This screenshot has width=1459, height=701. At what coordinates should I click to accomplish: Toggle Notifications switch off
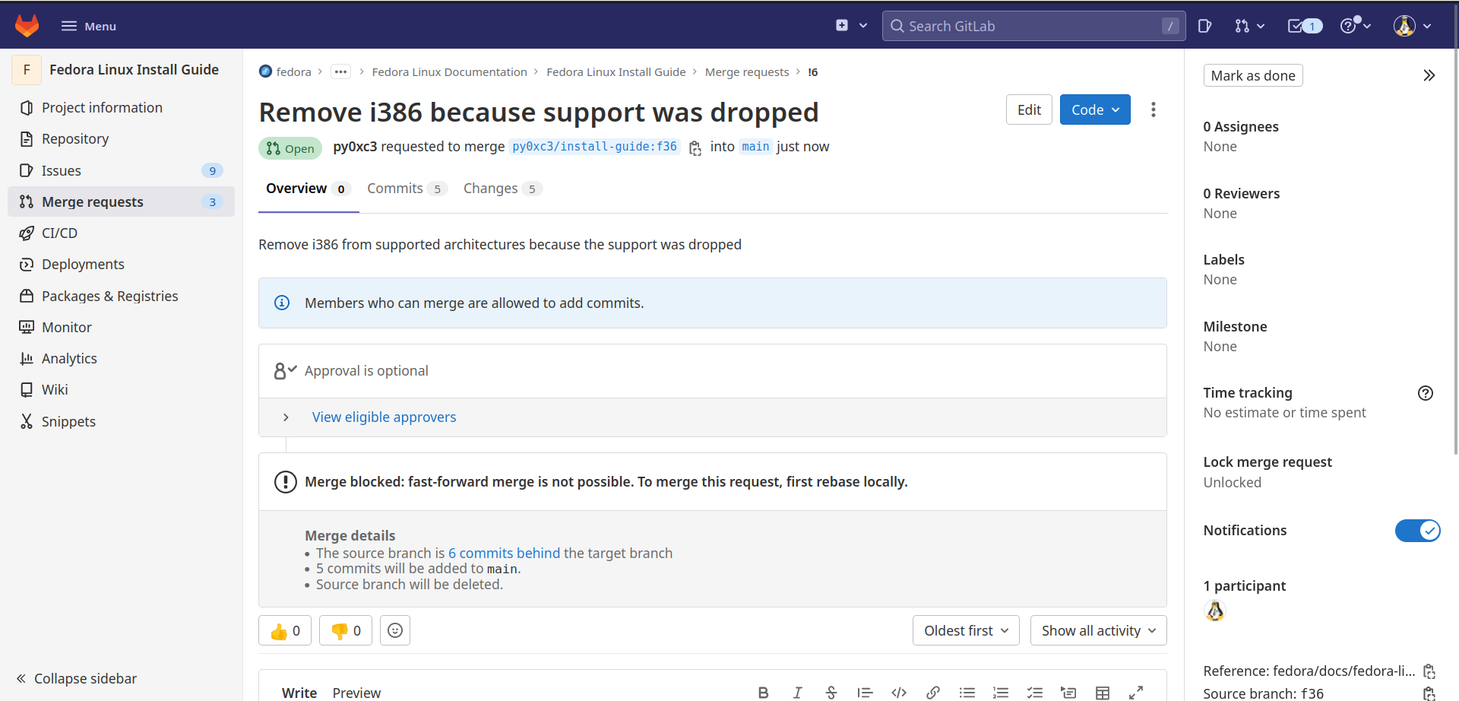[1417, 531]
